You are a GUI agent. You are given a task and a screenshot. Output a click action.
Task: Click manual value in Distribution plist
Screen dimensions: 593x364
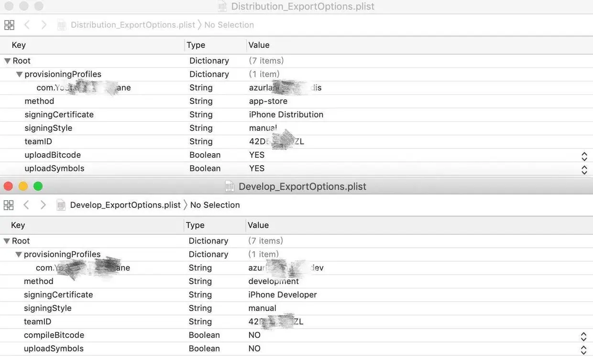(x=263, y=128)
